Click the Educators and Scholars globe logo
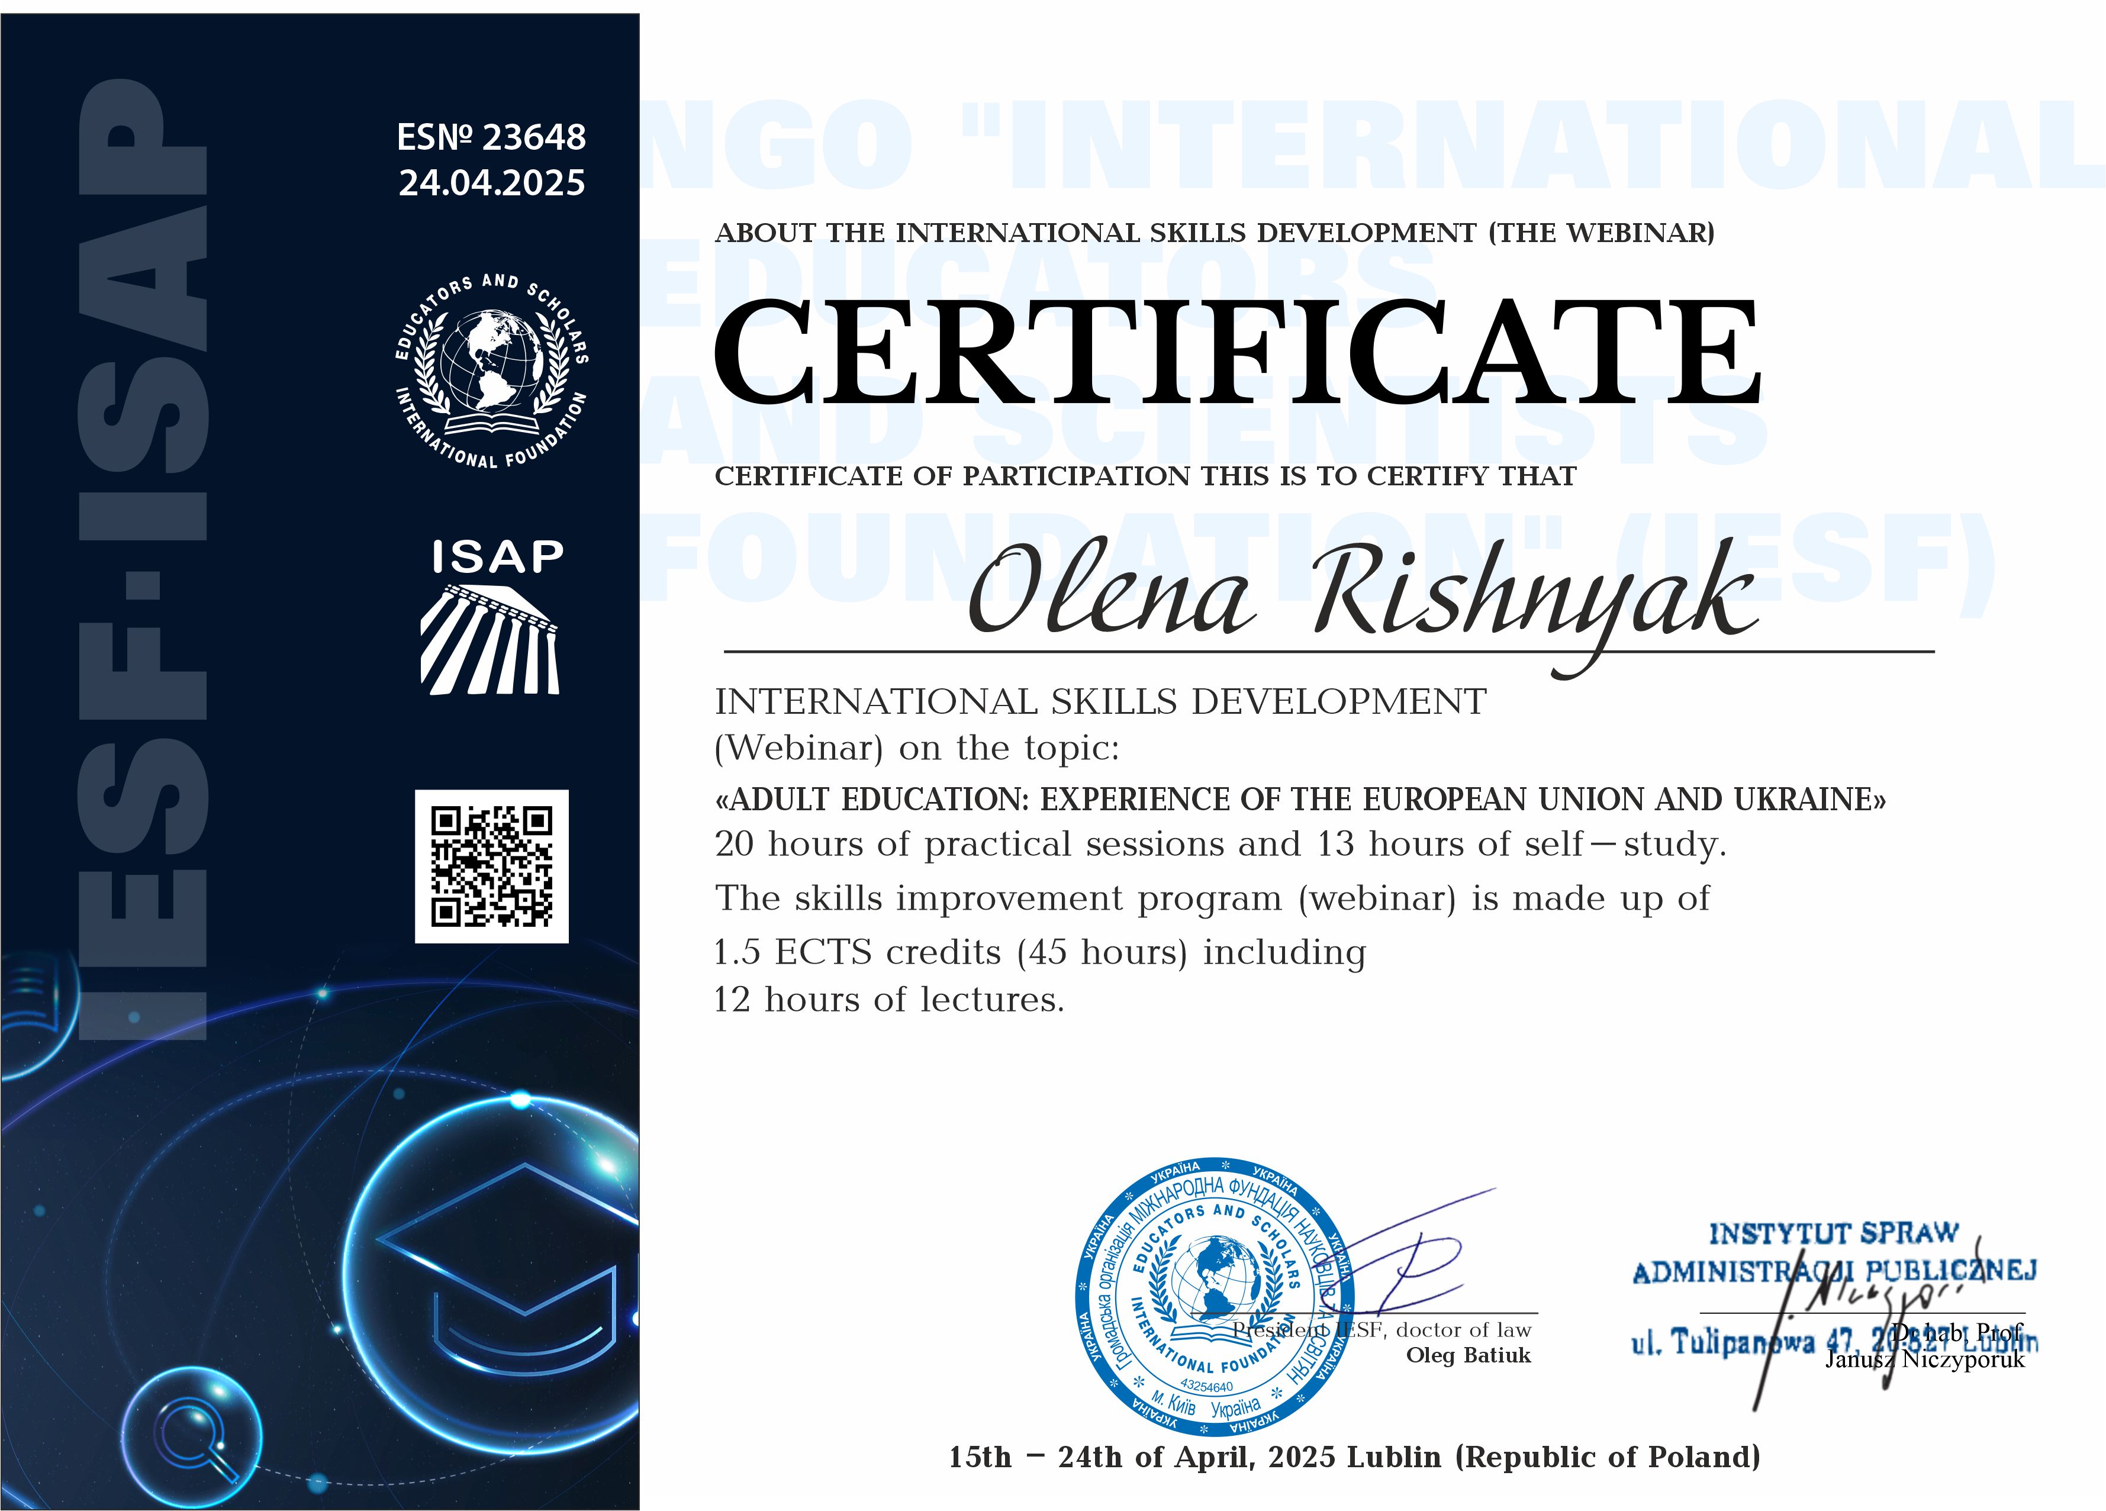This screenshot has width=2106, height=1511. point(491,372)
